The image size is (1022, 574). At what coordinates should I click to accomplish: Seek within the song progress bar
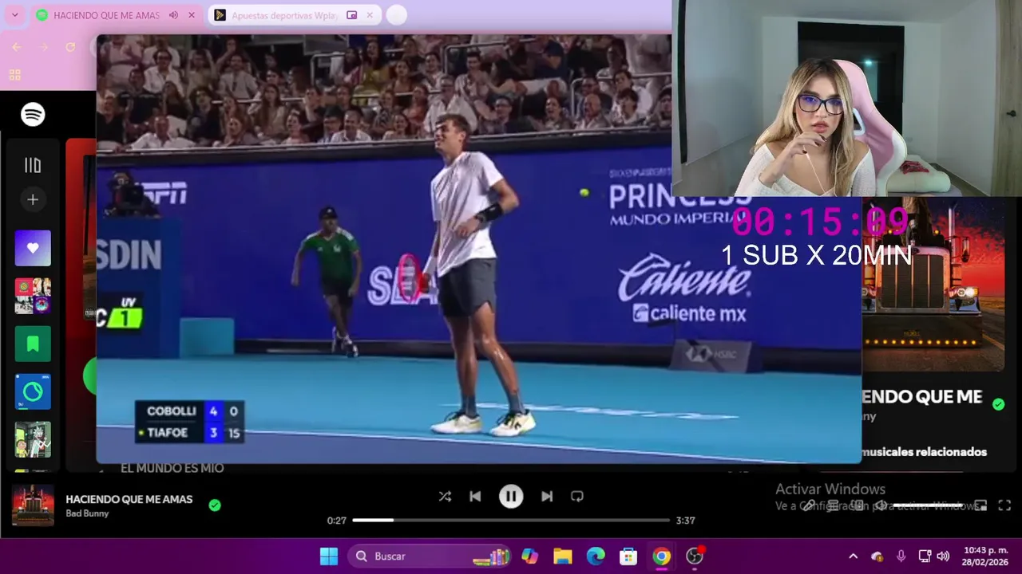click(511, 520)
